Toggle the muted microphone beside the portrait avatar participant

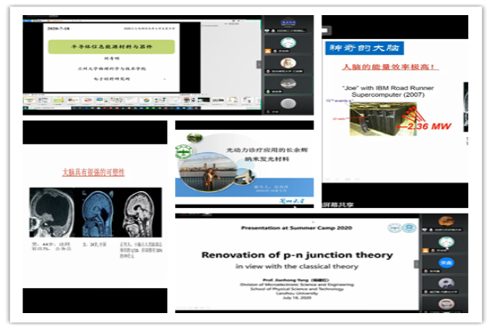click(x=268, y=71)
